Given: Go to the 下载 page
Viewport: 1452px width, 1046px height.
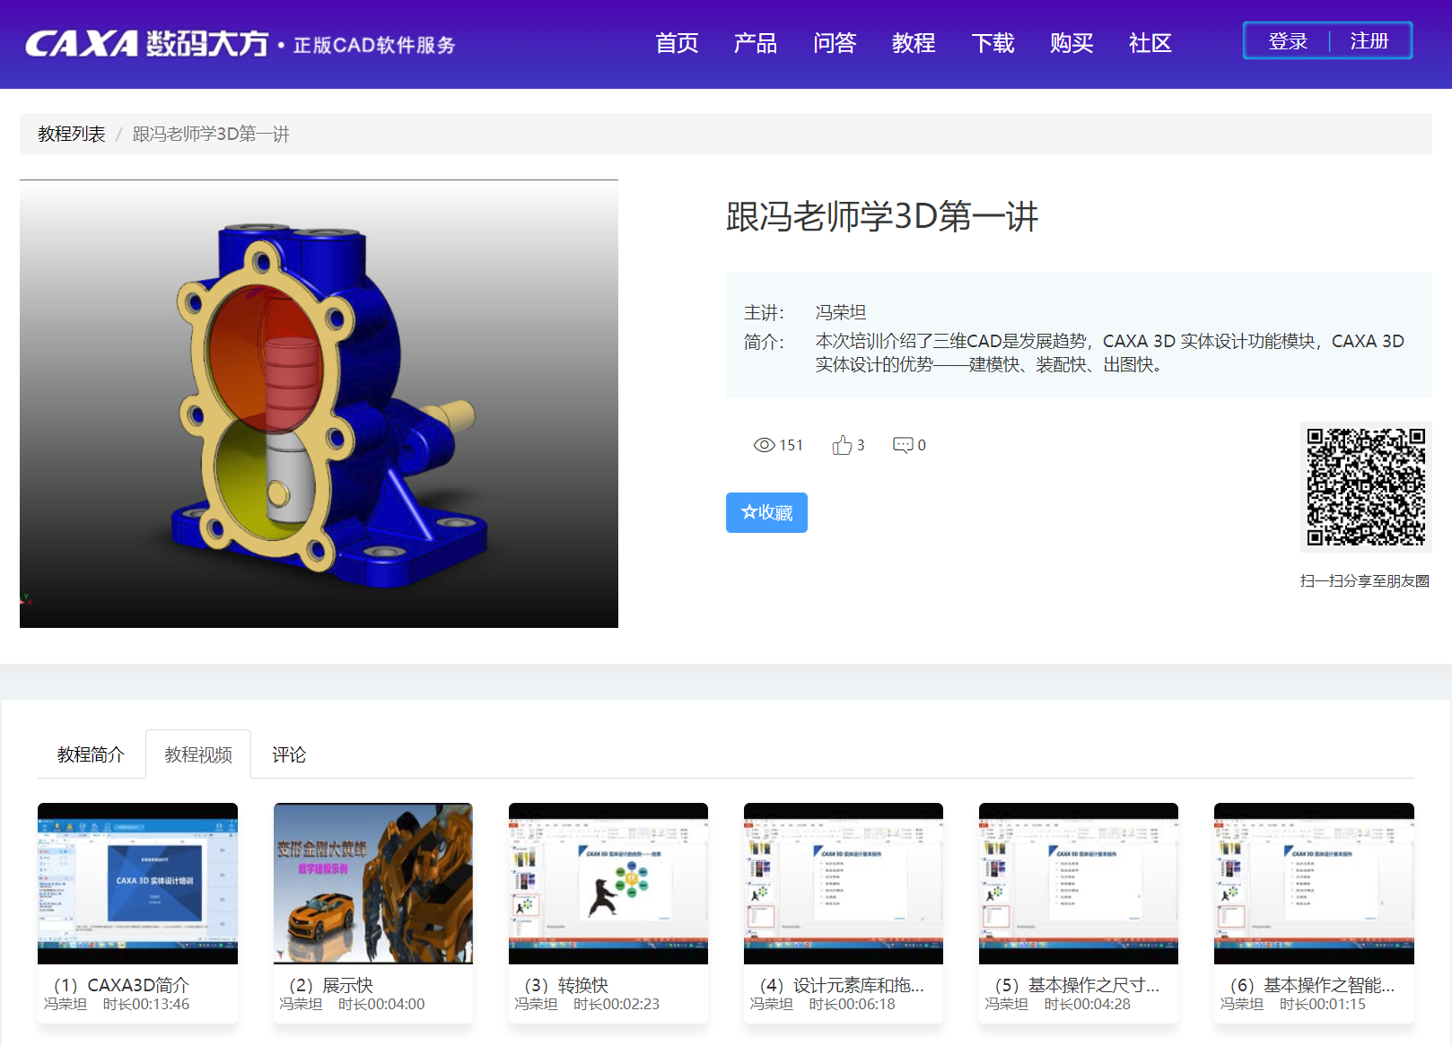Looking at the screenshot, I should (x=993, y=43).
